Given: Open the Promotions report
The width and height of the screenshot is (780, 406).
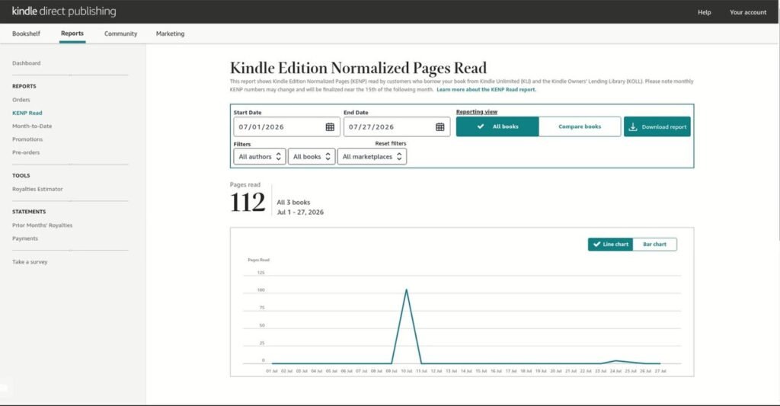Looking at the screenshot, I should pyautogui.click(x=27, y=139).
